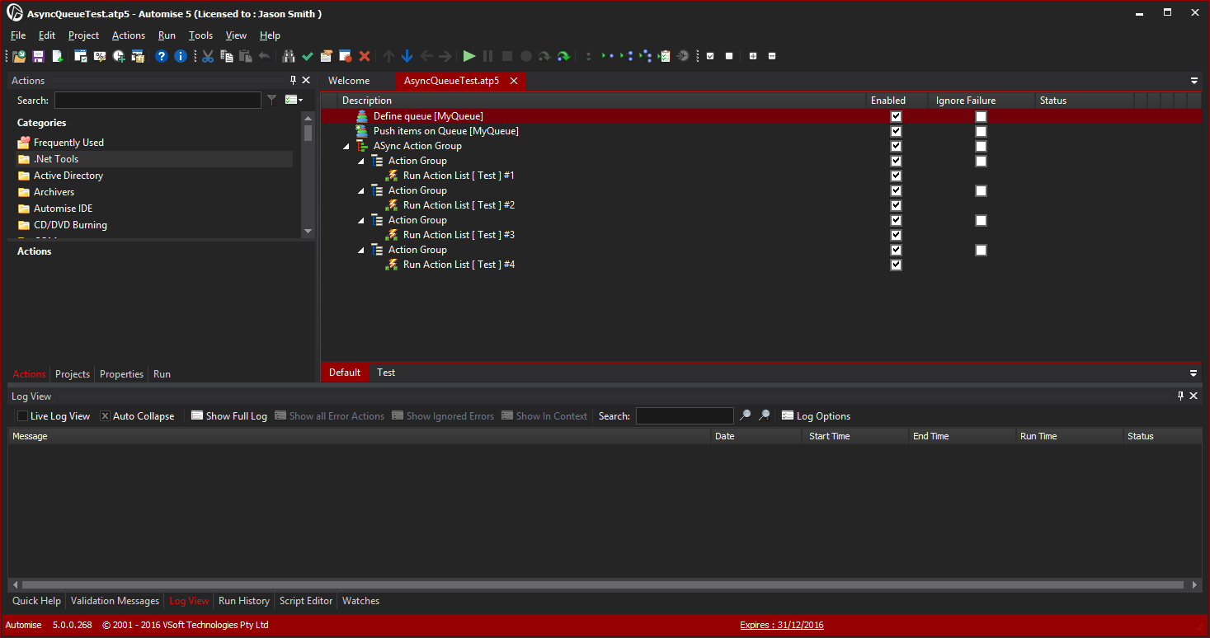1210x638 pixels.
Task: Open the blue question mark help icon
Action: click(x=162, y=56)
